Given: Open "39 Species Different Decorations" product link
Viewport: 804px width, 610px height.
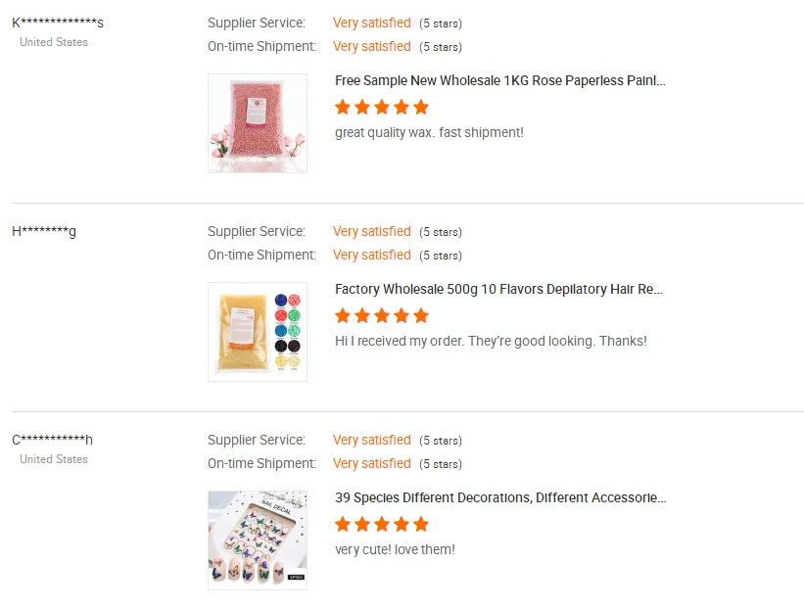Looking at the screenshot, I should 499,497.
